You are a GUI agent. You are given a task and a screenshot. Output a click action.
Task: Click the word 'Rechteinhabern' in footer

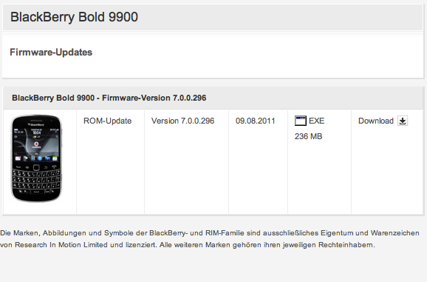point(346,245)
